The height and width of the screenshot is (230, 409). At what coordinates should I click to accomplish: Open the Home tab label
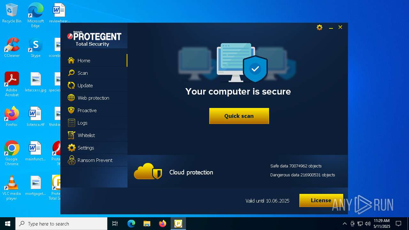84,60
